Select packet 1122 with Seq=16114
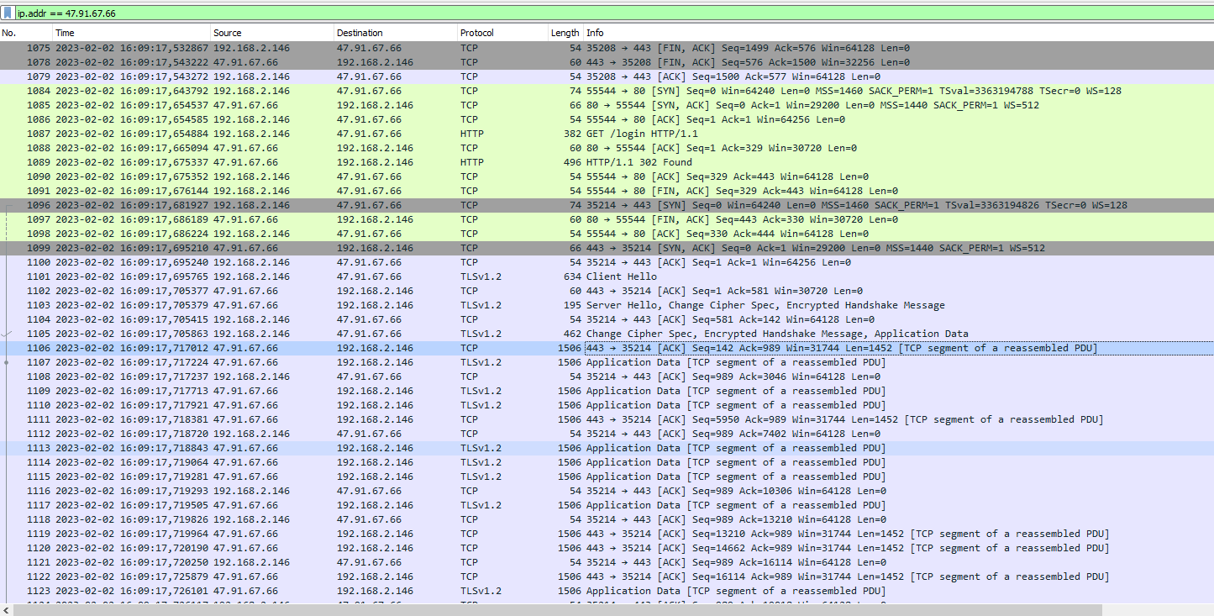This screenshot has width=1214, height=616. (607, 577)
